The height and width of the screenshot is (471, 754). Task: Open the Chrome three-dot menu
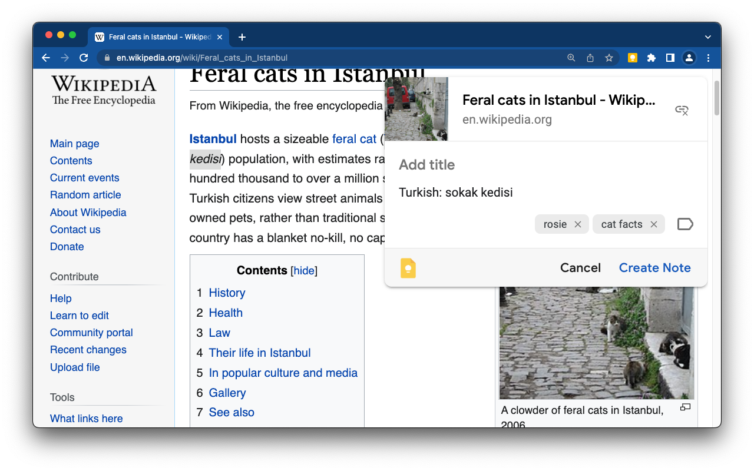tap(707, 58)
